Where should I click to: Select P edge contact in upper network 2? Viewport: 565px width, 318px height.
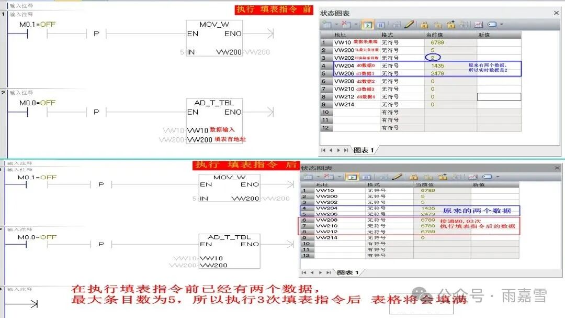click(x=96, y=112)
